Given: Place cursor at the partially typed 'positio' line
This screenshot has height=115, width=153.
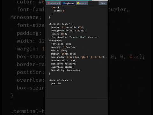Looking at the screenshot, I should click(56, 84).
